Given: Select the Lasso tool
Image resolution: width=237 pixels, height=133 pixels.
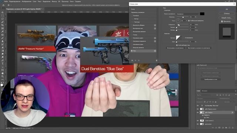Looking at the screenshot, I should [x=3, y=19].
